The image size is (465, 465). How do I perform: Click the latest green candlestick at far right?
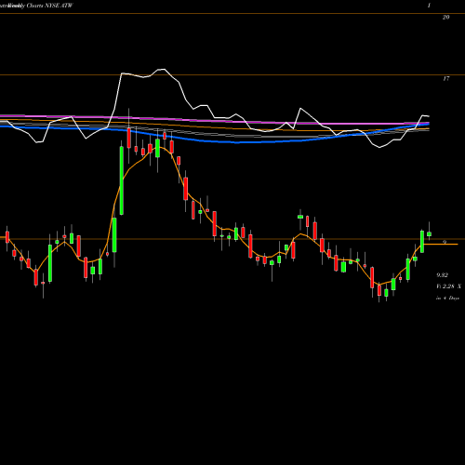(x=430, y=233)
